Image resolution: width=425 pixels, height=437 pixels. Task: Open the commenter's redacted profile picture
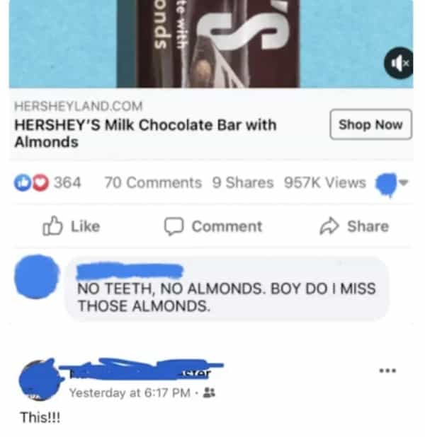37,276
